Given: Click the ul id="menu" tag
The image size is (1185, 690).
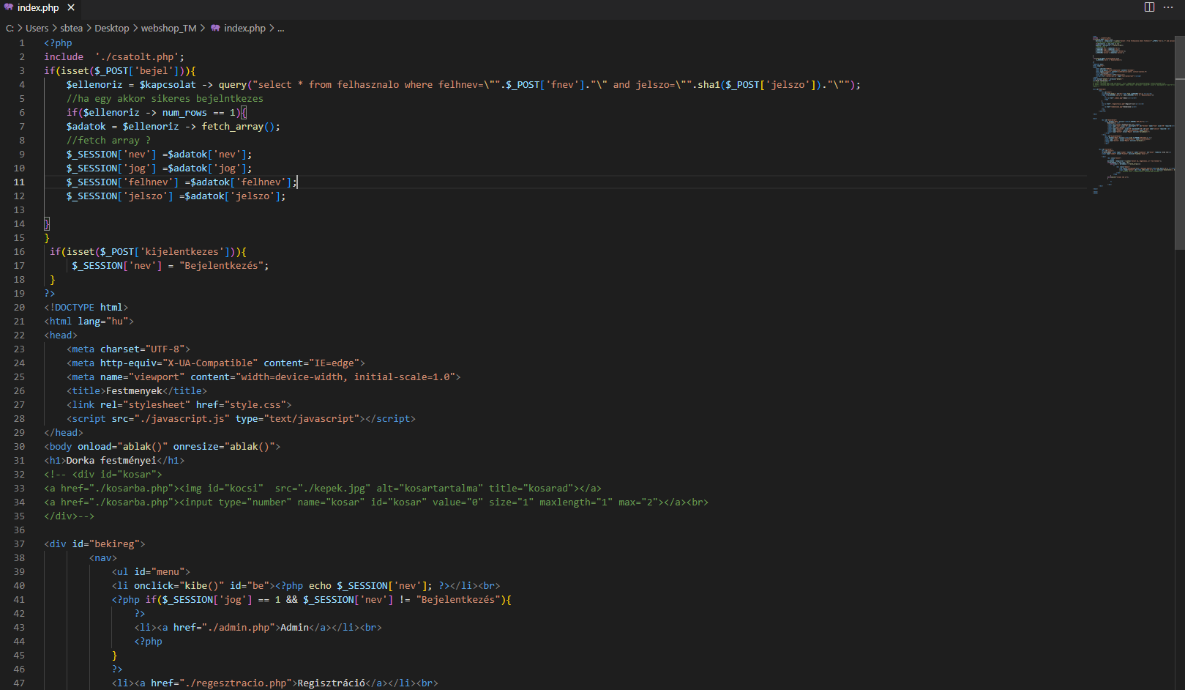Looking at the screenshot, I should tap(151, 572).
